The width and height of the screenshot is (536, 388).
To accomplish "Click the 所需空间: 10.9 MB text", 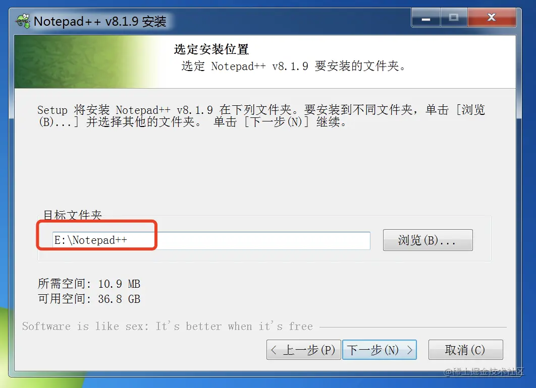I will click(x=89, y=284).
